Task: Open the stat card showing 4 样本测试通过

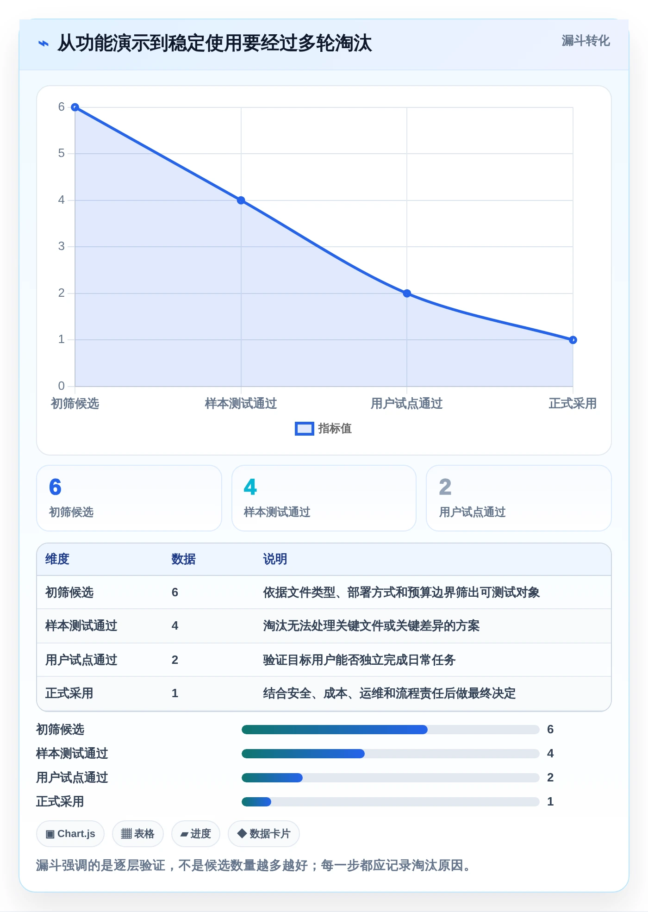Action: pyautogui.click(x=324, y=498)
